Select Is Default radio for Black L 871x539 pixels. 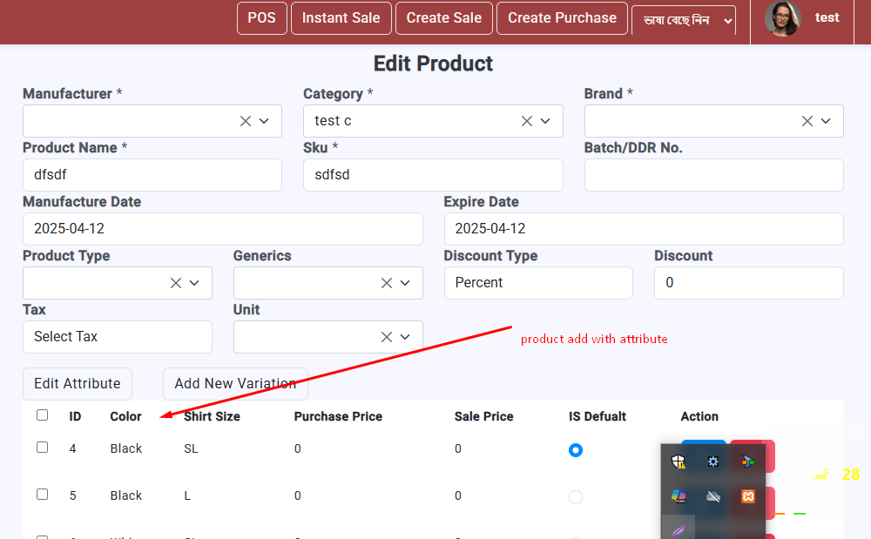click(x=576, y=497)
